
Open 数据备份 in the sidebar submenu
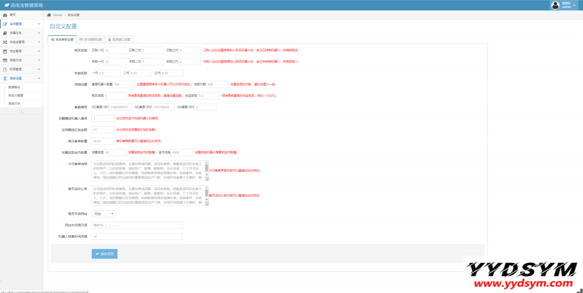[14, 87]
